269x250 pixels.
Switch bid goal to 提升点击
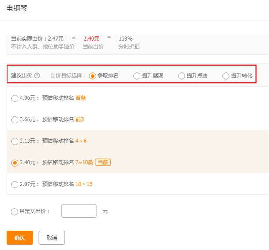tap(181, 76)
